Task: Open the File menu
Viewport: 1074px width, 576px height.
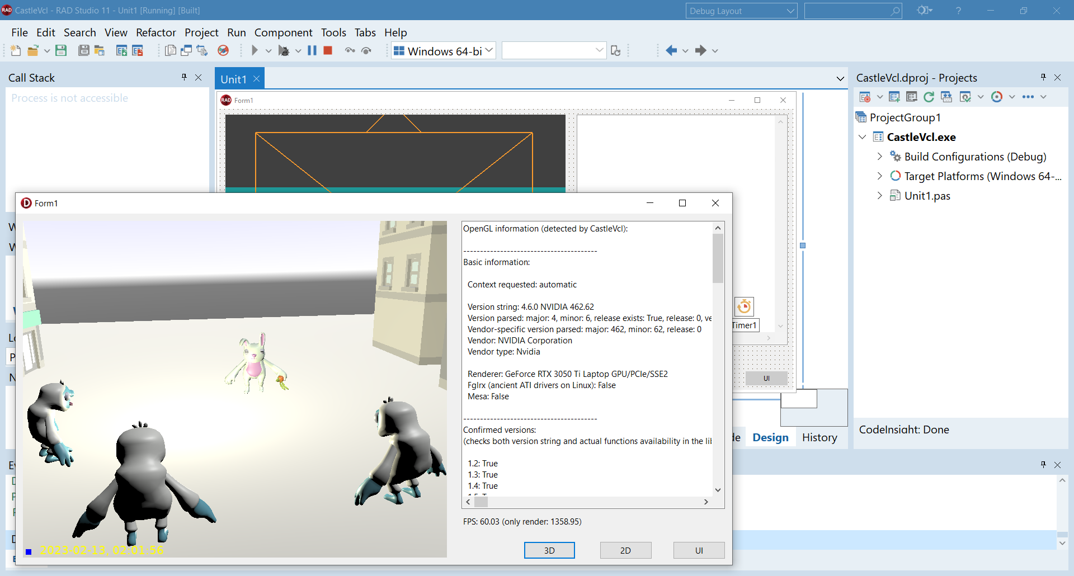Action: coord(20,32)
